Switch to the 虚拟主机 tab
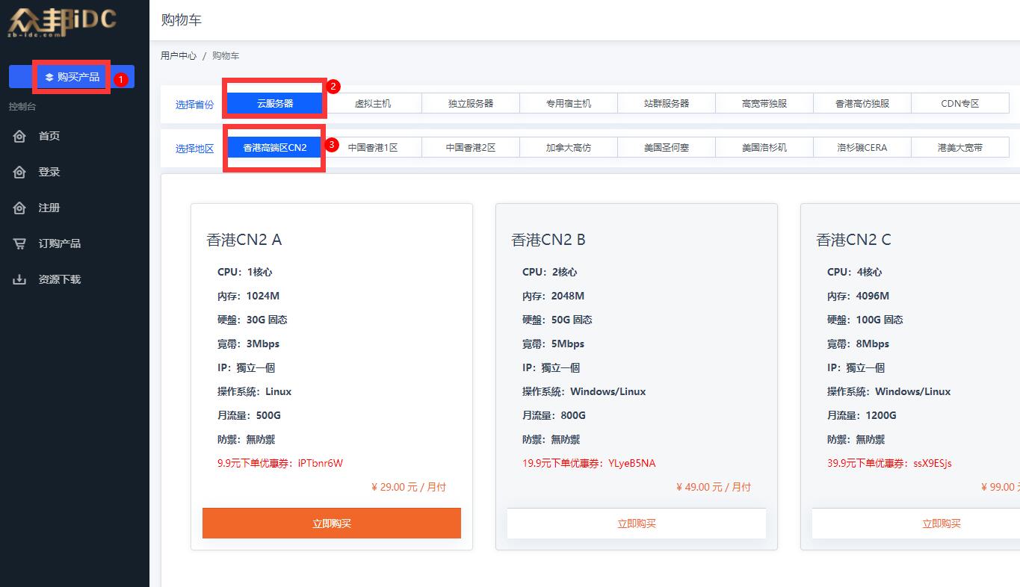 (x=373, y=104)
